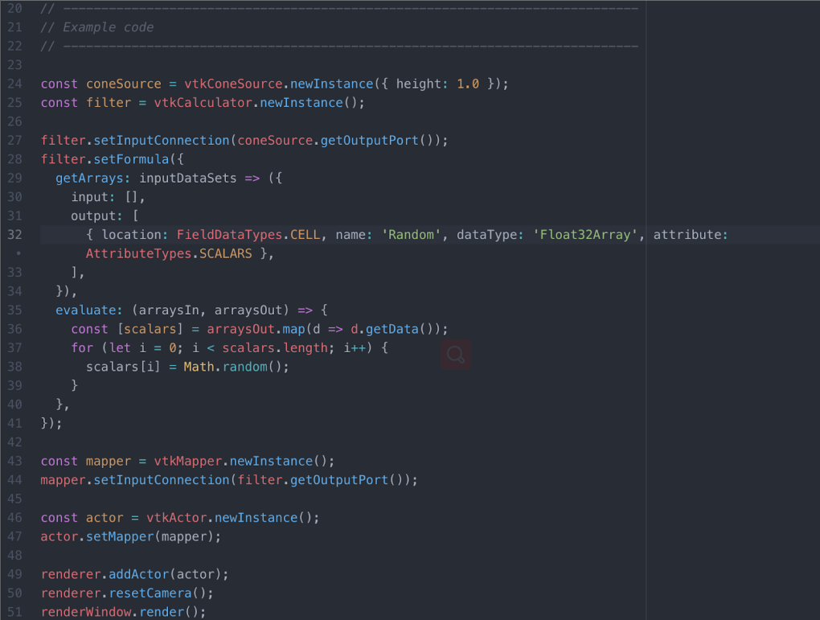
Task: Click 'vtkCalculator' on line 25
Action: pyautogui.click(x=203, y=103)
